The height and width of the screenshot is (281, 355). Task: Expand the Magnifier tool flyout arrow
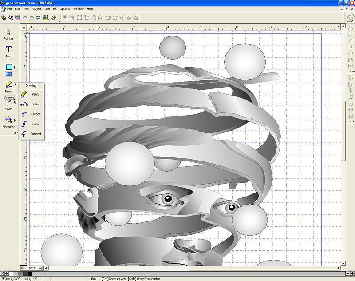pyautogui.click(x=15, y=120)
